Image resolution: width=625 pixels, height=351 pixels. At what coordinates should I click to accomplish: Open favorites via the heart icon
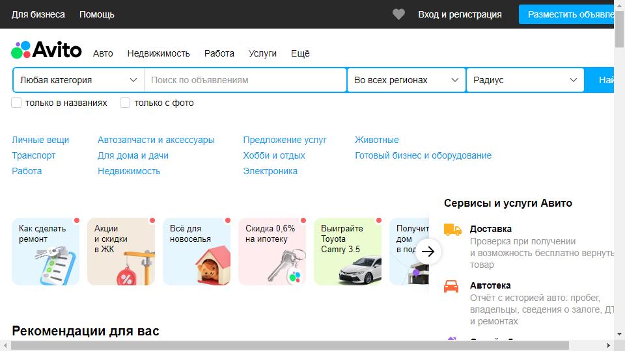click(x=398, y=14)
